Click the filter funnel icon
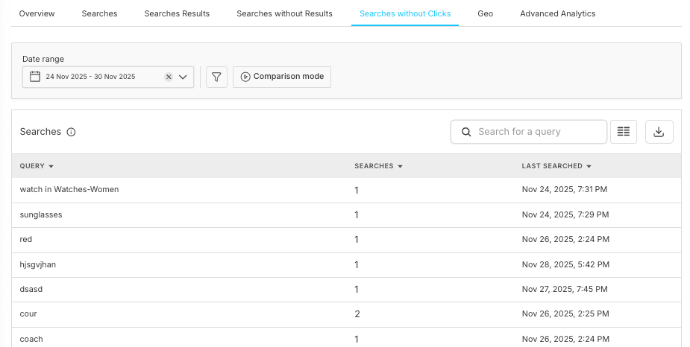The image size is (690, 347). tap(216, 77)
